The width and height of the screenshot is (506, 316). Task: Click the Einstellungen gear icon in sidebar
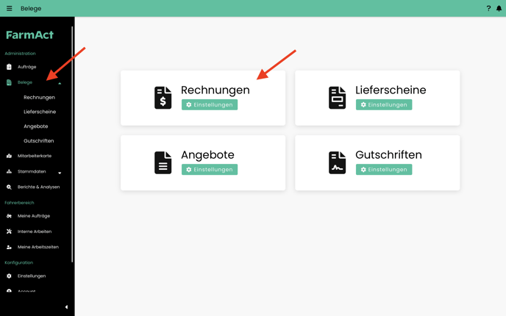pyautogui.click(x=9, y=276)
